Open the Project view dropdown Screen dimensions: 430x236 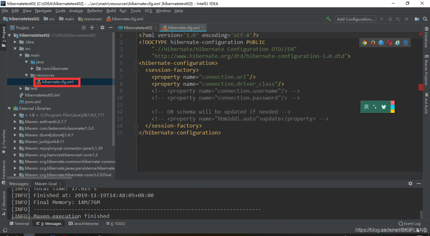[33, 28]
